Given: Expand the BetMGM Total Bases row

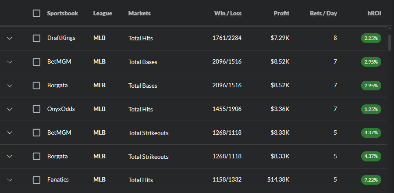Looking at the screenshot, I should coord(10,62).
